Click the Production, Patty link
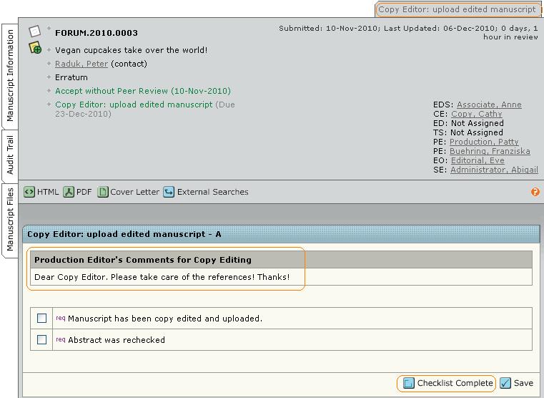The image size is (544, 398). pyautogui.click(x=484, y=142)
